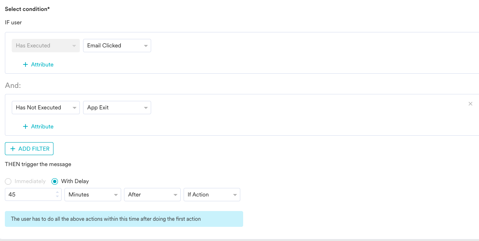479x241 pixels.
Task: Click plus icon under the App Exit condition
Action: [26, 126]
